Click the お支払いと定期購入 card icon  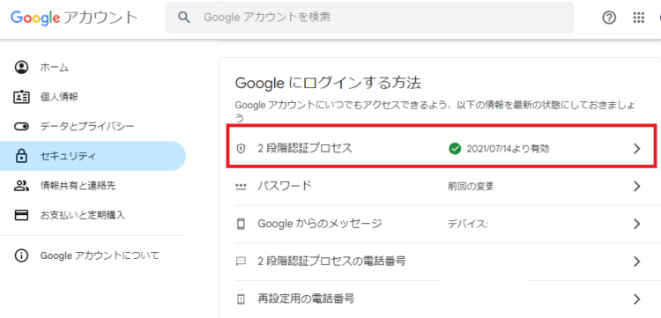coord(21,215)
